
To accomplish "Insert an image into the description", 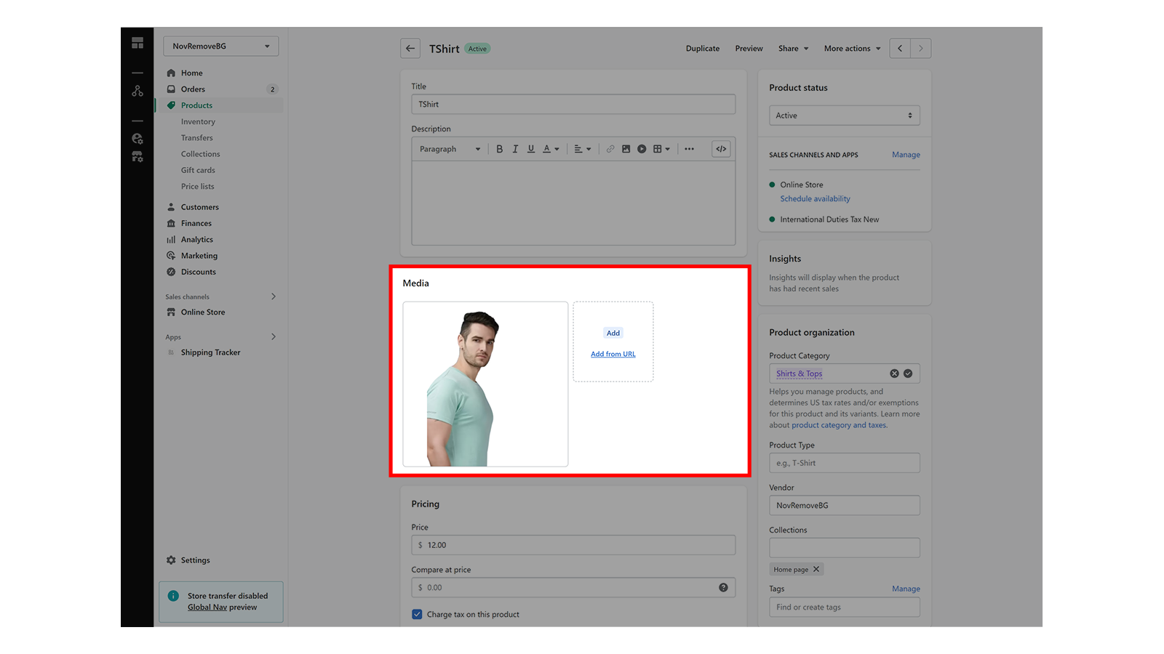I will pos(626,148).
